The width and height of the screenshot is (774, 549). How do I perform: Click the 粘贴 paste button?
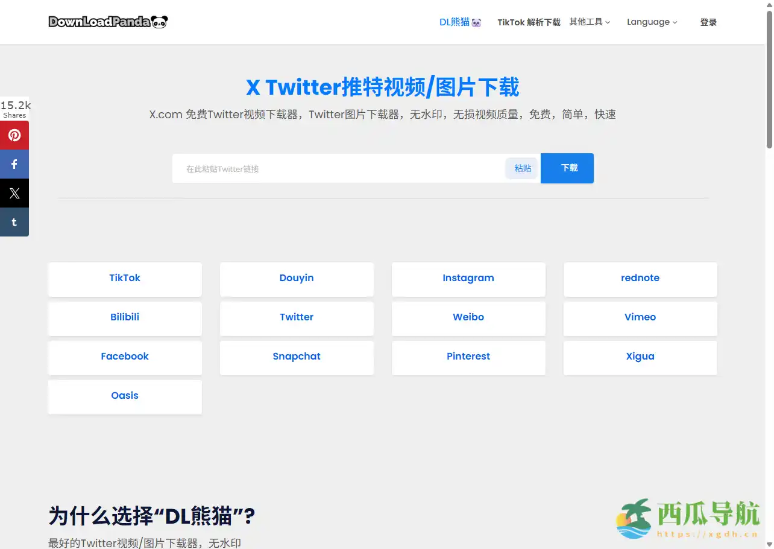pos(521,168)
